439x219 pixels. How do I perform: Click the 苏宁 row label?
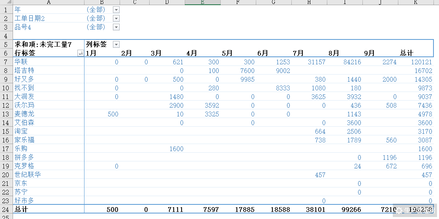(21, 192)
